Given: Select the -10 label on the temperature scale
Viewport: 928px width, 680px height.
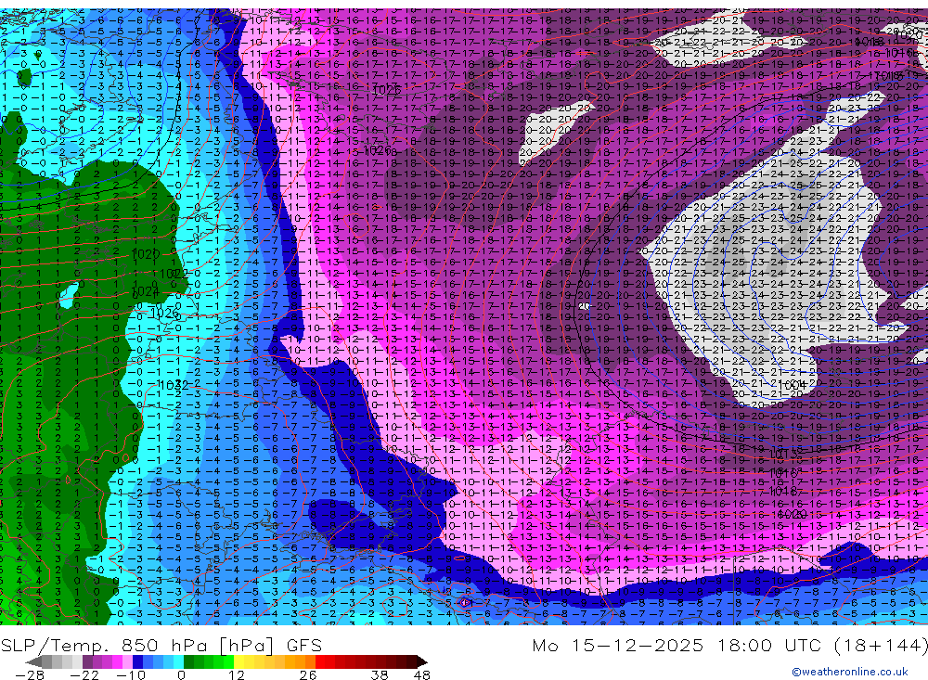Looking at the screenshot, I should [x=131, y=675].
